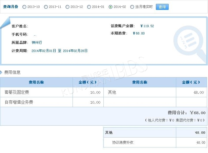Screen dimensions: 208x153
Task: Choose the 当月准实时 radio option
Action: 132,7
